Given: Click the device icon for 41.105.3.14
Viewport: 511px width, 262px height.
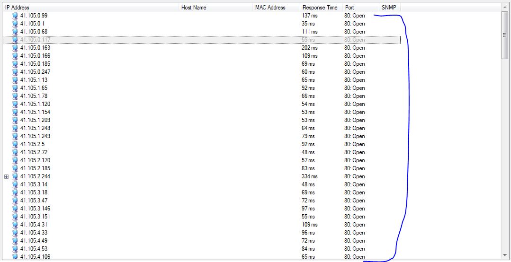Looking at the screenshot, I should 15,184.
